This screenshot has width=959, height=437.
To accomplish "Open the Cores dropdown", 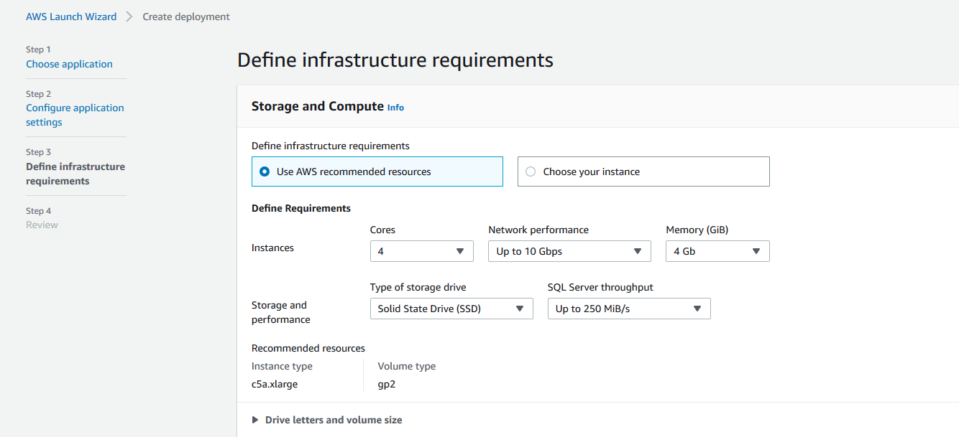I will coord(421,251).
